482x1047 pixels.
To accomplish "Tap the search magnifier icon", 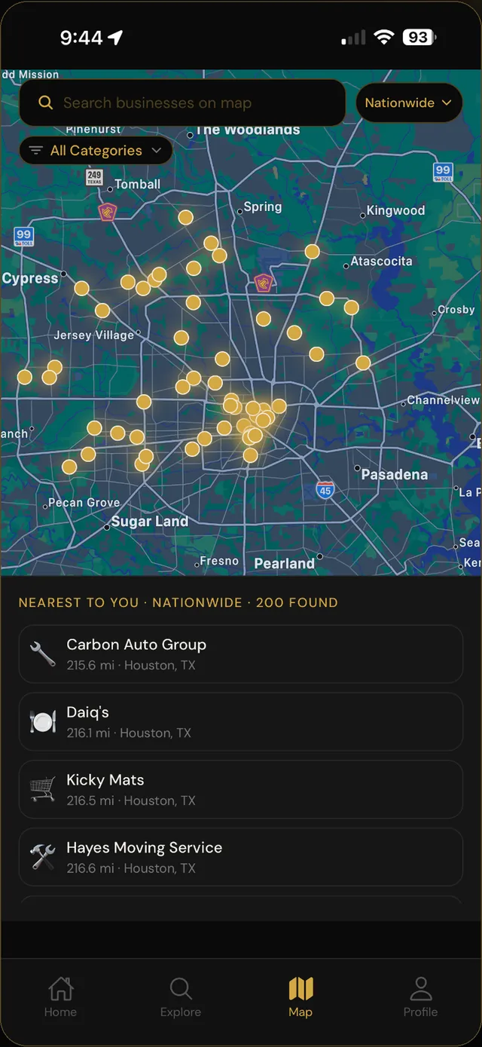I will pyautogui.click(x=45, y=103).
